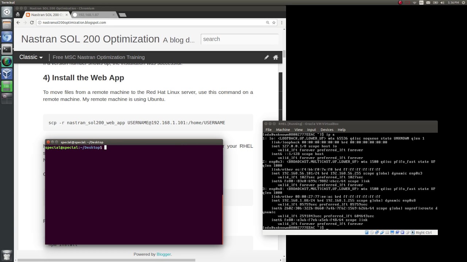Reload the Chromium page
This screenshot has width=467, height=262.
pyautogui.click(x=32, y=23)
